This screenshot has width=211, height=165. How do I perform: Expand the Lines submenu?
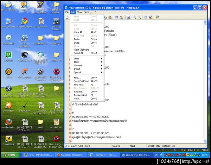[x=87, y=58]
